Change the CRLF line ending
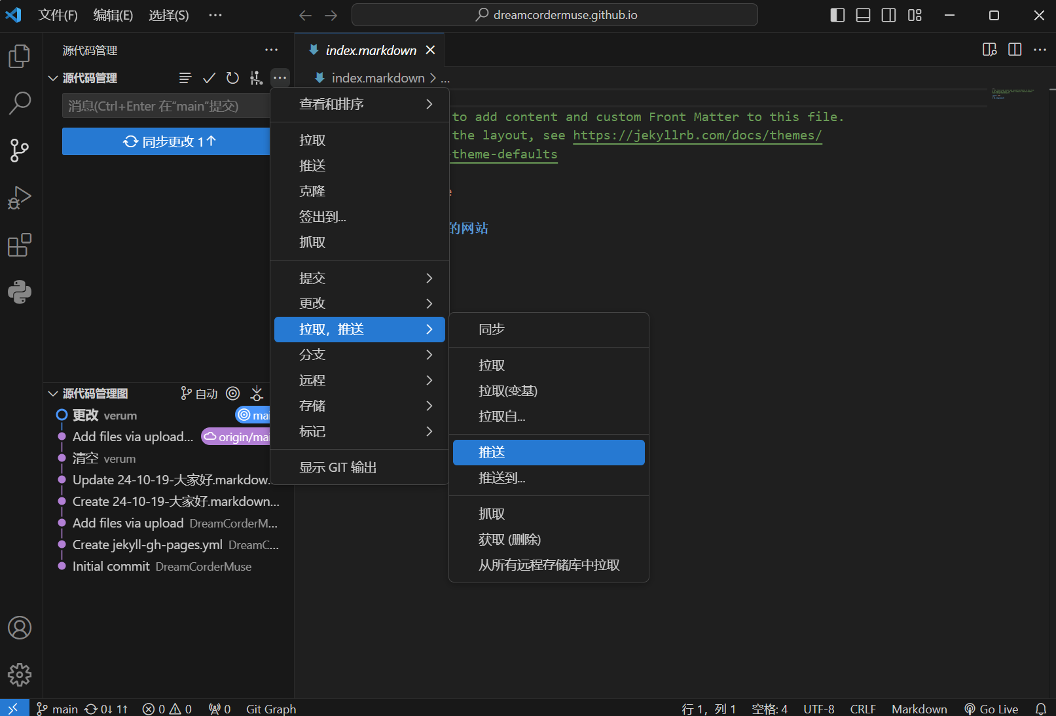Image resolution: width=1056 pixels, height=716 pixels. coord(863,709)
